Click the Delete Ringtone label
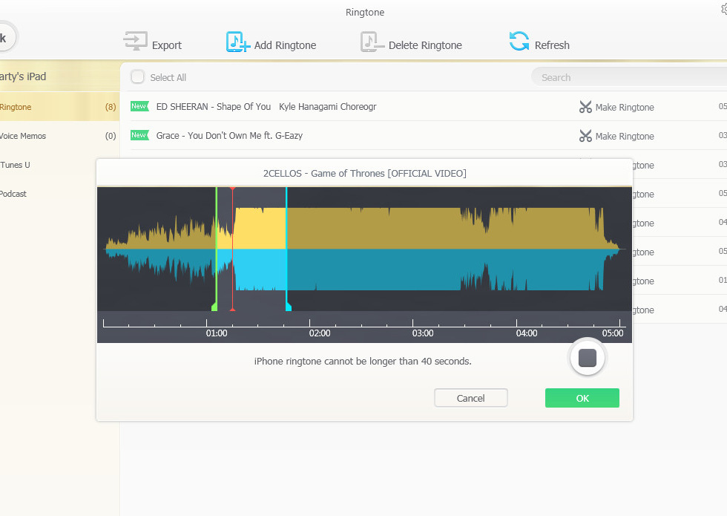The height and width of the screenshot is (516, 727). 425,45
